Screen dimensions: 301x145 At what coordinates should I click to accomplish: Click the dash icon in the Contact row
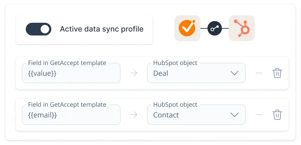point(259,115)
